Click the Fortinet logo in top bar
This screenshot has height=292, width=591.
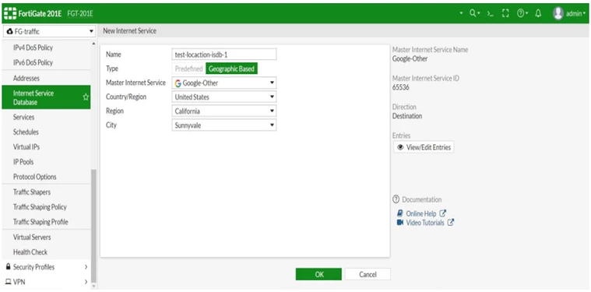coord(9,13)
